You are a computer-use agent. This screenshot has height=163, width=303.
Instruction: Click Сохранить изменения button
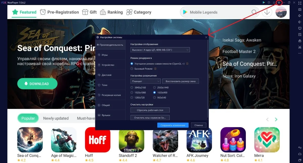pyautogui.click(x=173, y=125)
